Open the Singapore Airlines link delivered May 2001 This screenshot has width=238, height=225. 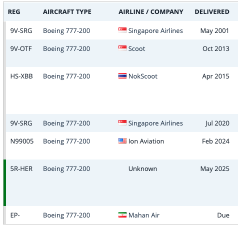(x=155, y=31)
